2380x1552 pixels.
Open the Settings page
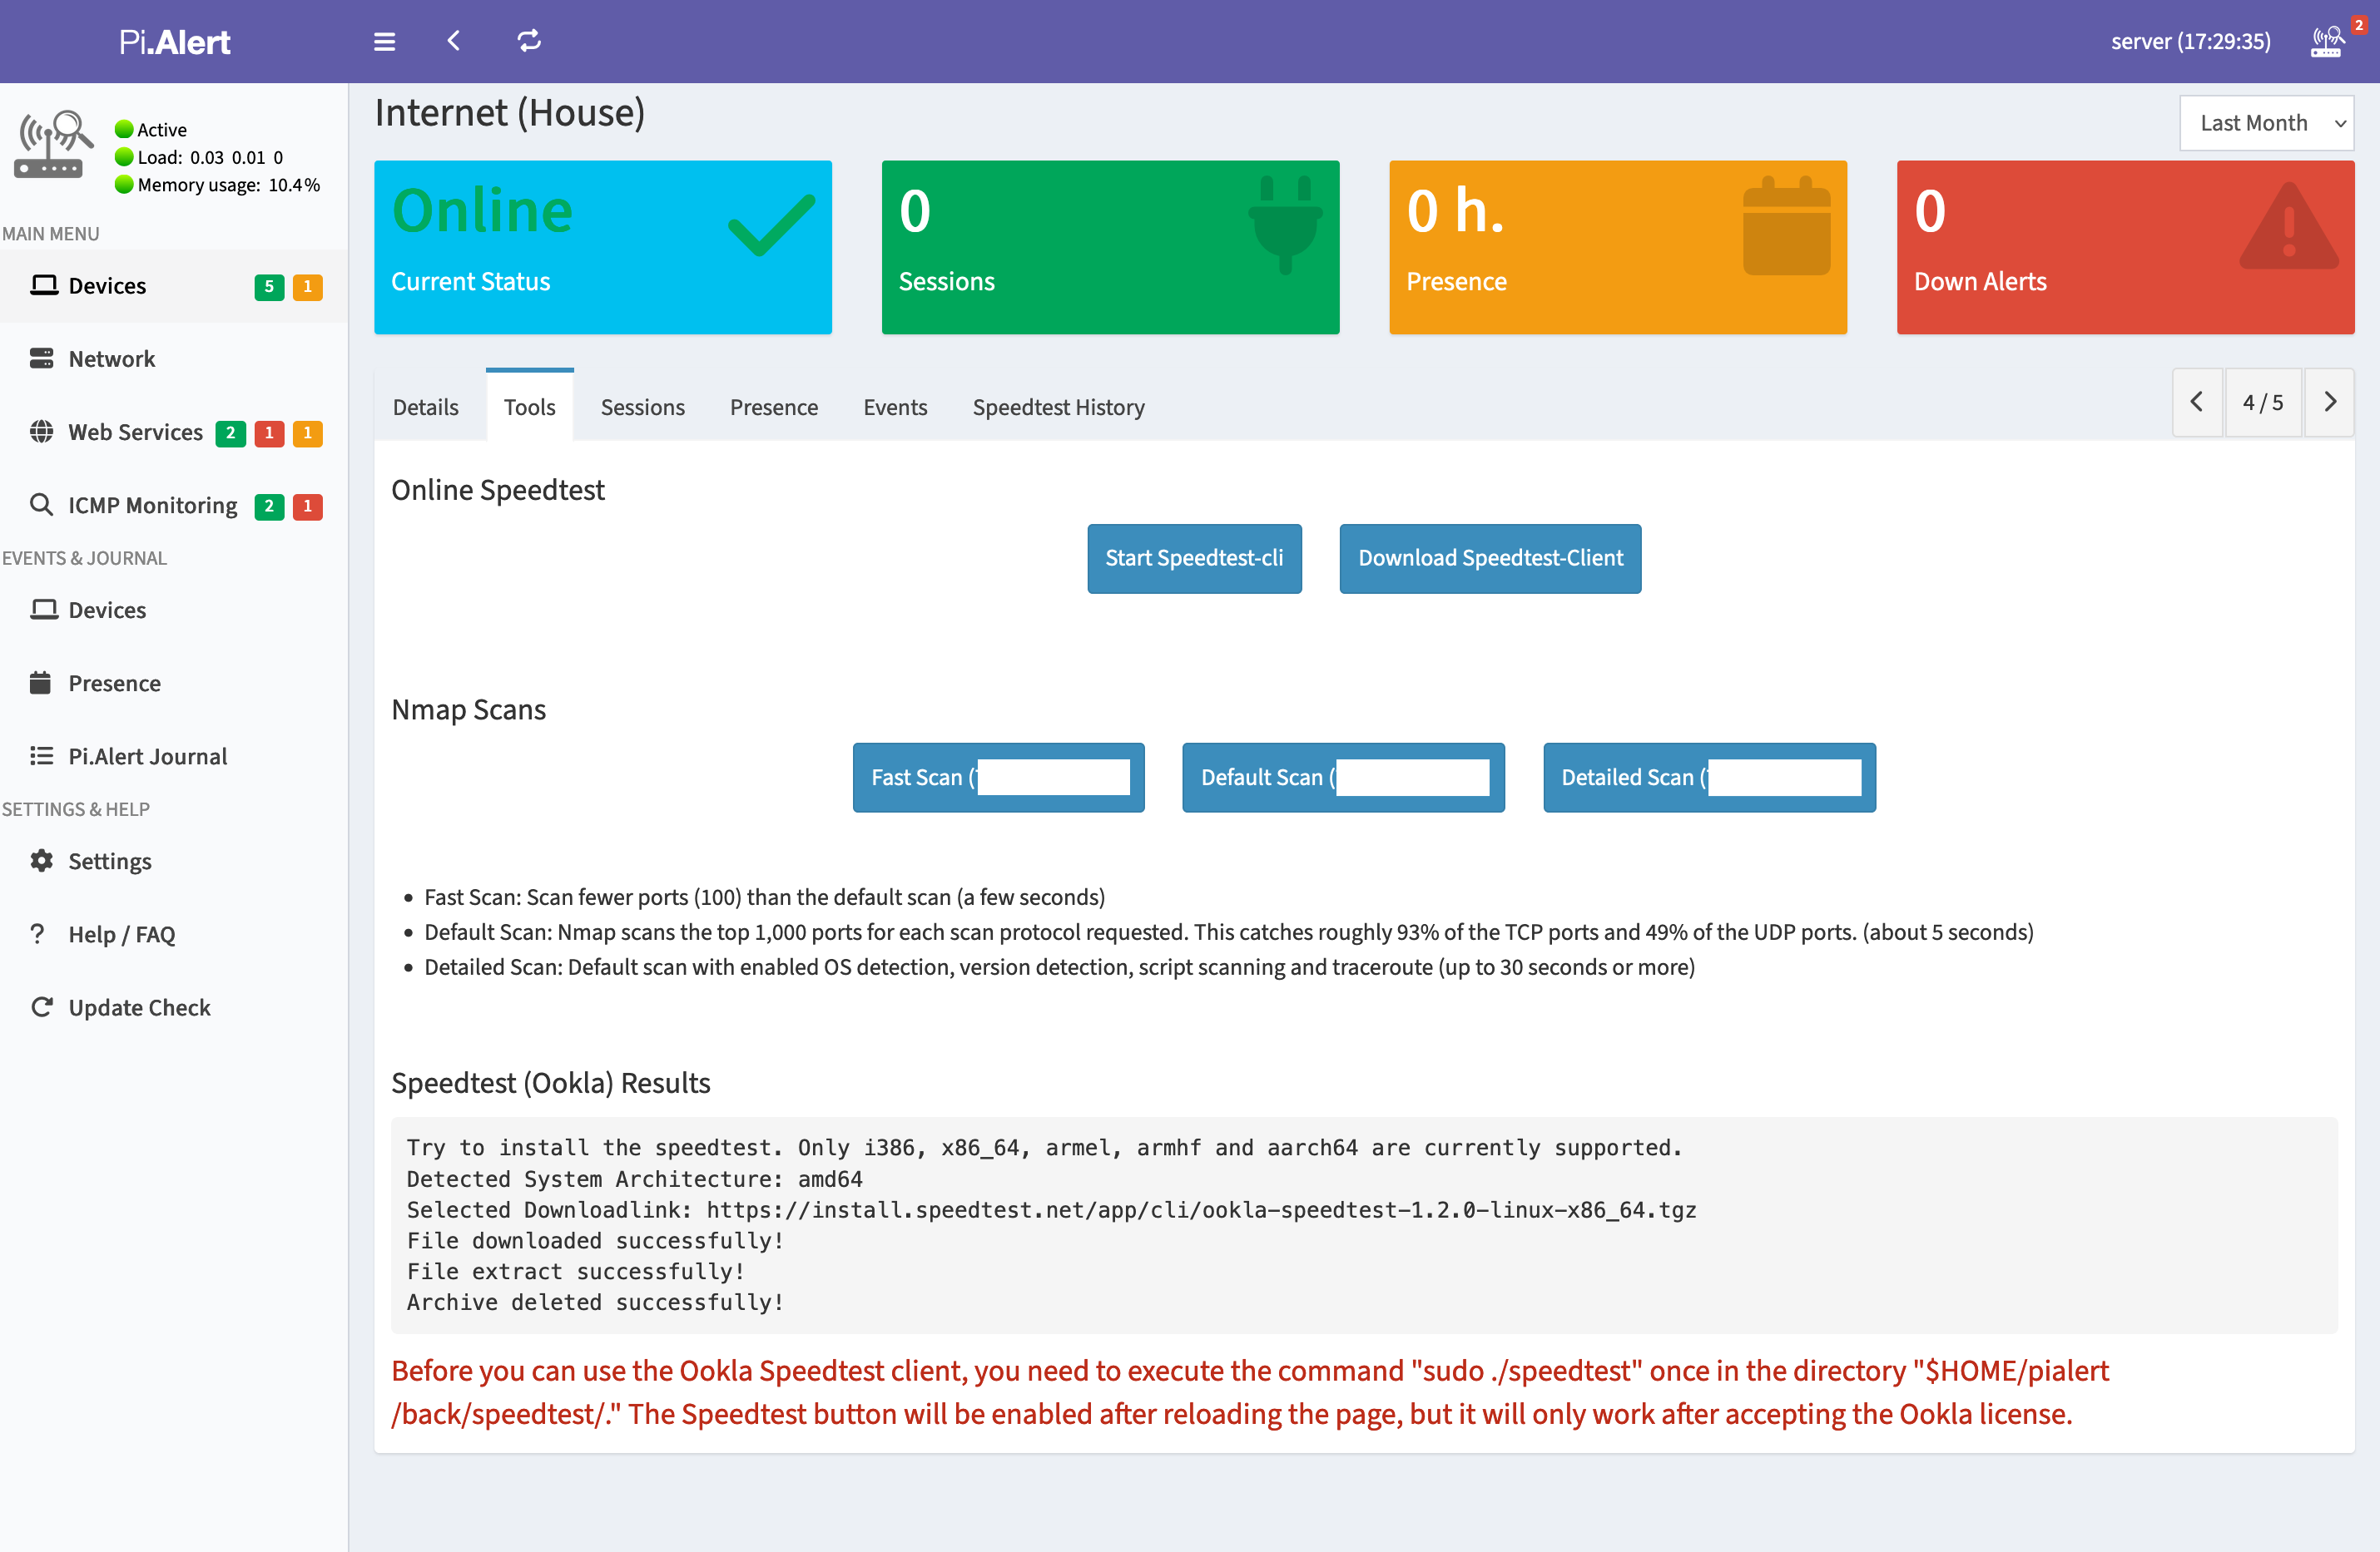tap(109, 861)
